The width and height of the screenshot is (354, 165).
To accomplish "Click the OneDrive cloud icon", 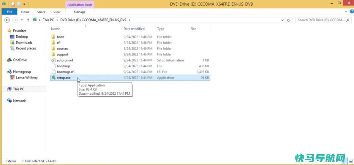I will click(9, 60).
